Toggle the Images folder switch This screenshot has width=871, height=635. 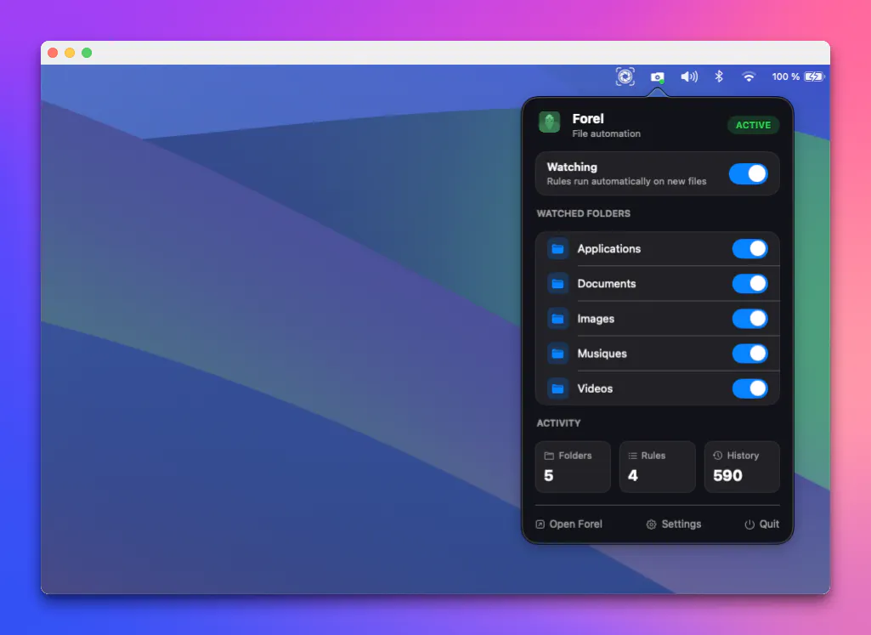749,319
